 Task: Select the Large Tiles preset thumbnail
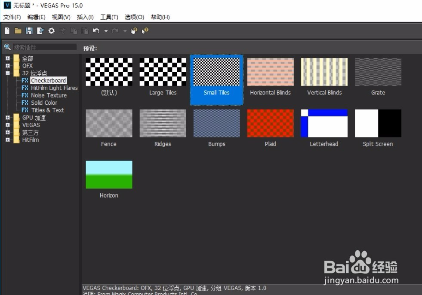[163, 72]
